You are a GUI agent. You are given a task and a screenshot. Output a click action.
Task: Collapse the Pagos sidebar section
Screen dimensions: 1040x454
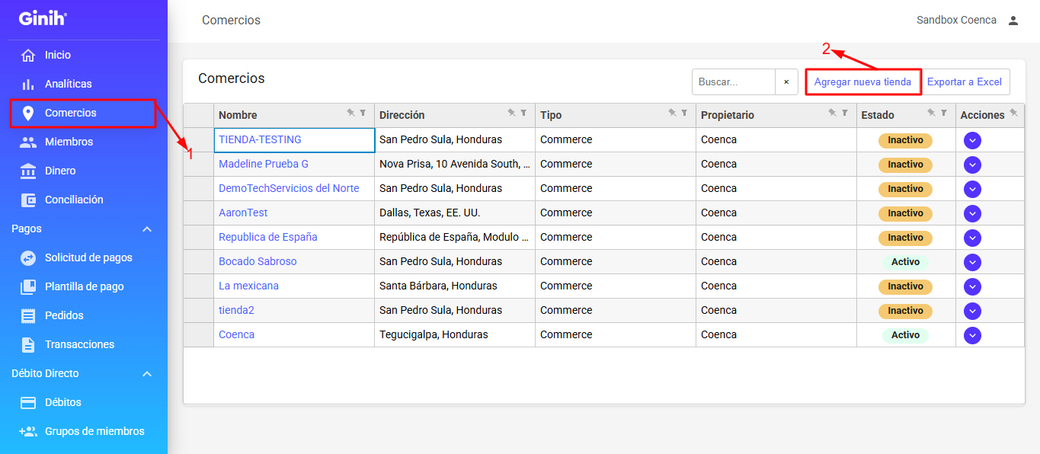[147, 229]
